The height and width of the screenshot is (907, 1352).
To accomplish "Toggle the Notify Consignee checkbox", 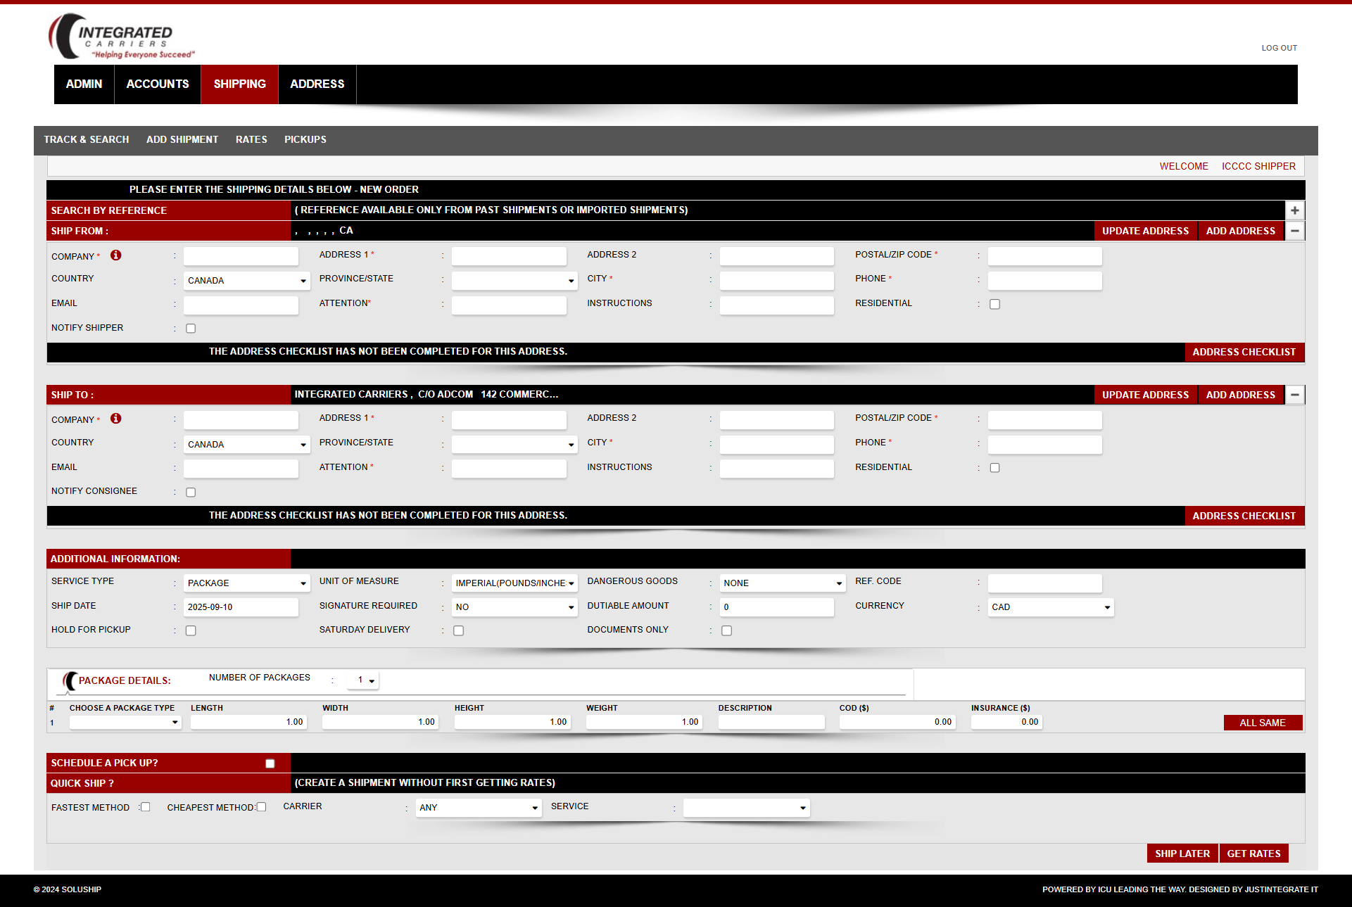I will (x=191, y=493).
